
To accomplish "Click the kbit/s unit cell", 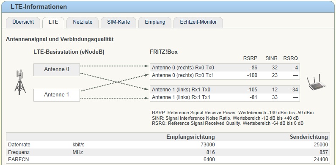I will click(x=78, y=145).
